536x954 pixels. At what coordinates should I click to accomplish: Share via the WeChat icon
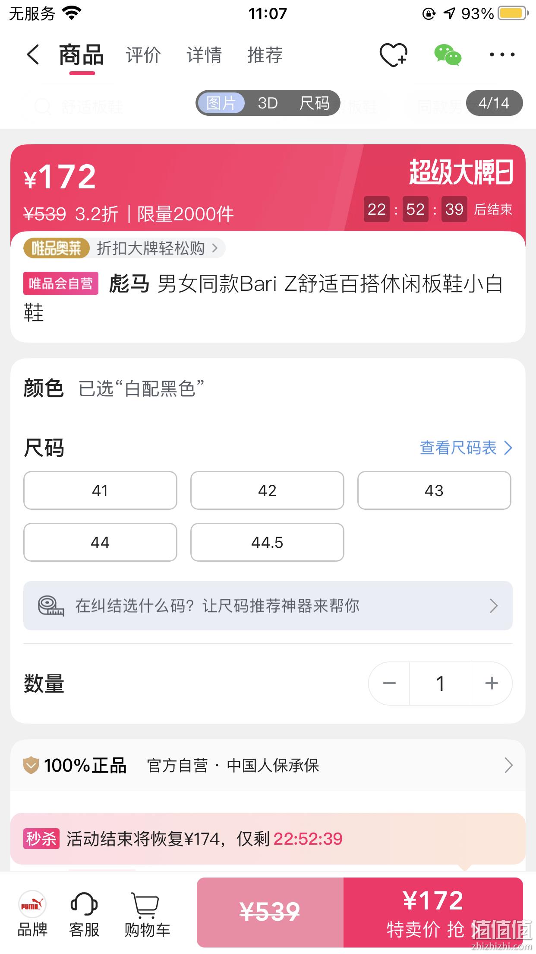448,55
